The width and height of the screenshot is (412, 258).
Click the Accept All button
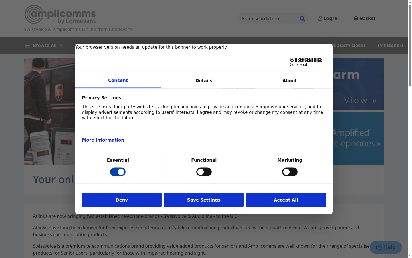click(x=286, y=200)
